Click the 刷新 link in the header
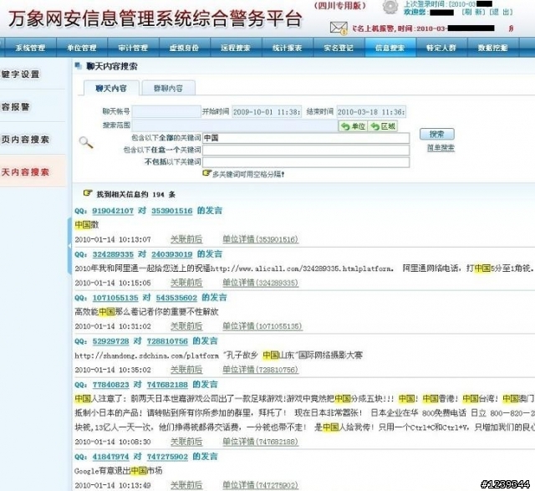 click(x=473, y=12)
